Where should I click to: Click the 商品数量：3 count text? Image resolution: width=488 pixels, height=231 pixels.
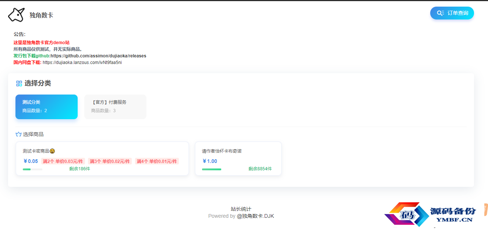pyautogui.click(x=103, y=111)
